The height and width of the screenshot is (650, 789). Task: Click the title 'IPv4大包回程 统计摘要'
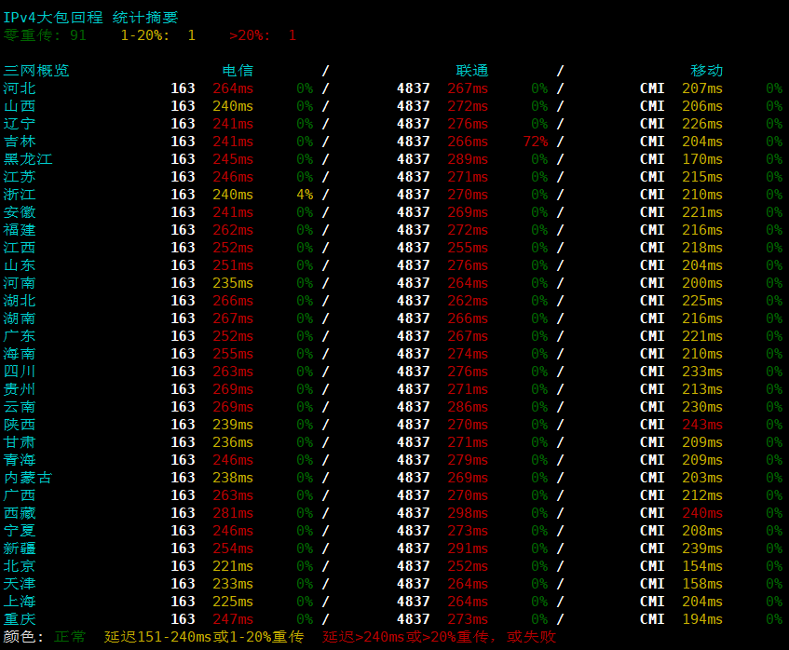(x=90, y=18)
